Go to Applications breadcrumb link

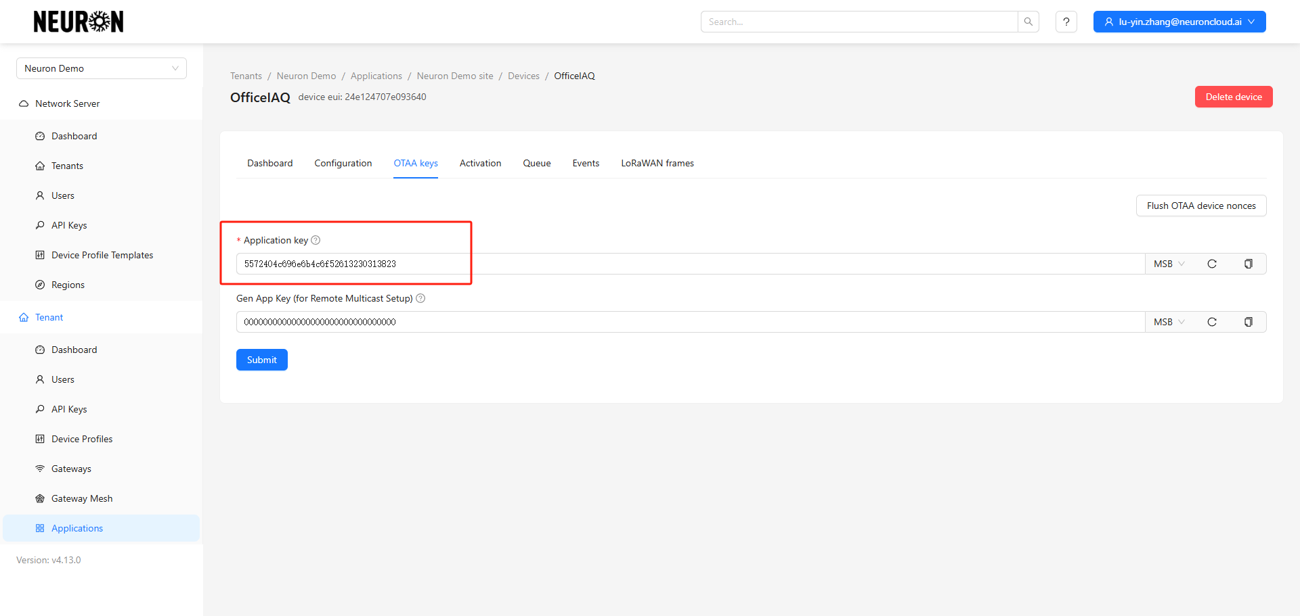tap(376, 76)
